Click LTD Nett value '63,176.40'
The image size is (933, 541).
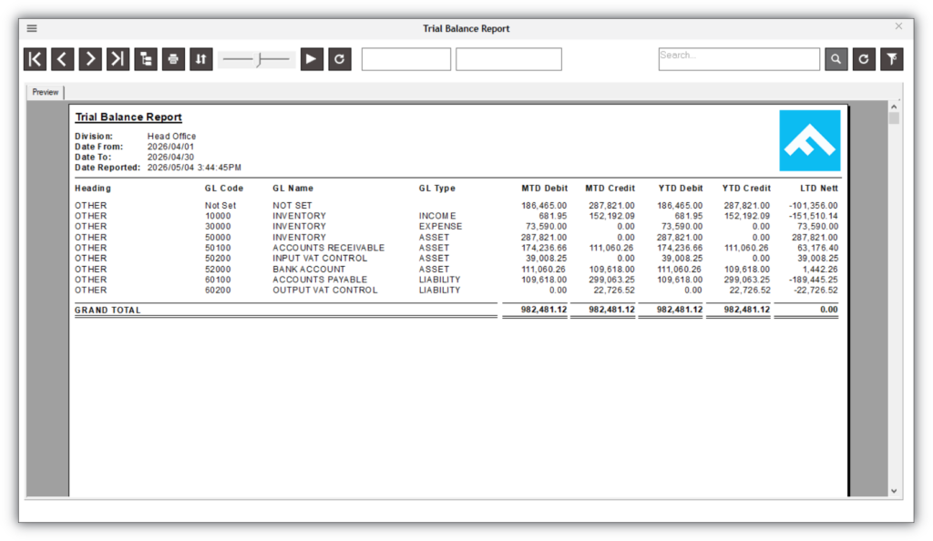[817, 248]
